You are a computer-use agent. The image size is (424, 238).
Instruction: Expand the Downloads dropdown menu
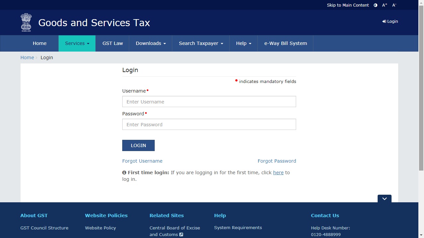151,43
